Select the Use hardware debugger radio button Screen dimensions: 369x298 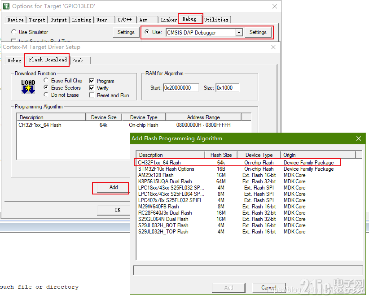click(x=147, y=32)
